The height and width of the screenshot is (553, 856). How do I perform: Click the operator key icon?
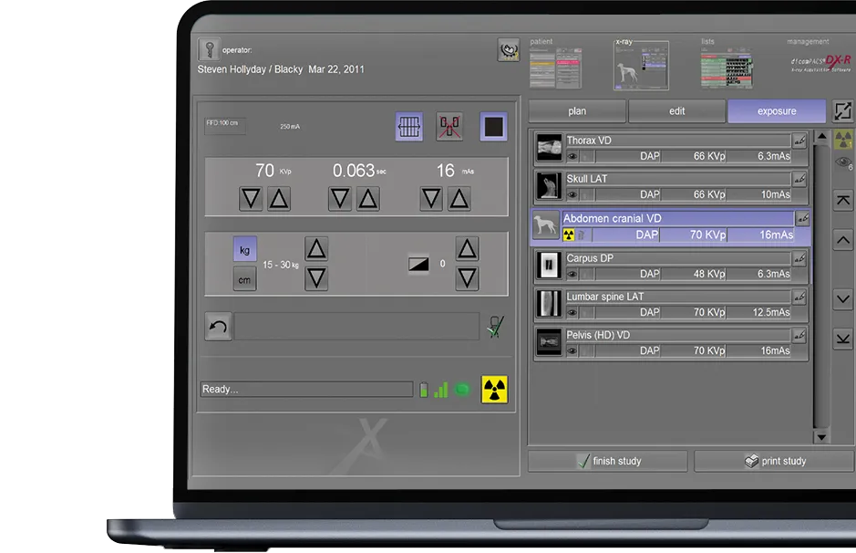(208, 49)
